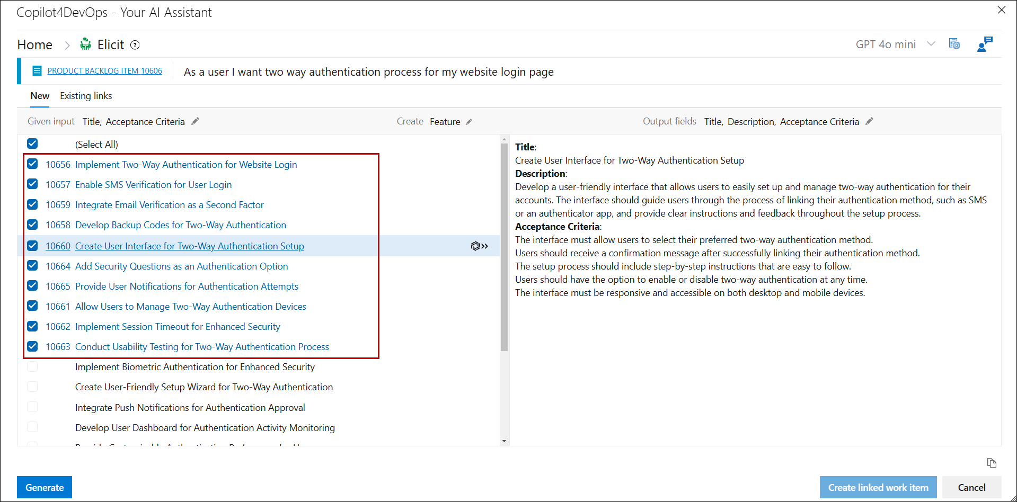The height and width of the screenshot is (502, 1017).
Task: Edit Given input fields with the pencil icon
Action: click(x=195, y=121)
